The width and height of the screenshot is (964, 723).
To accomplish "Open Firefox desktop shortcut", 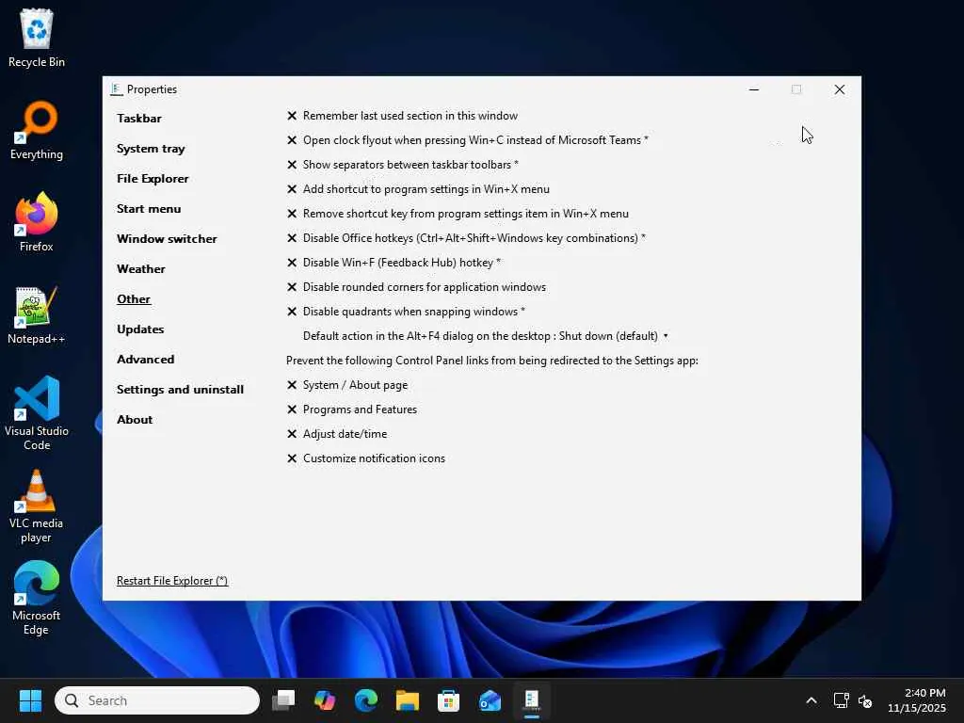I will click(37, 222).
